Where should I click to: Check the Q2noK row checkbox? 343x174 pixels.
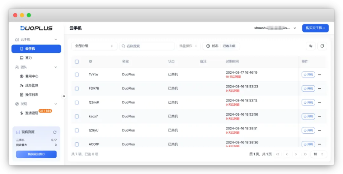tap(77, 102)
